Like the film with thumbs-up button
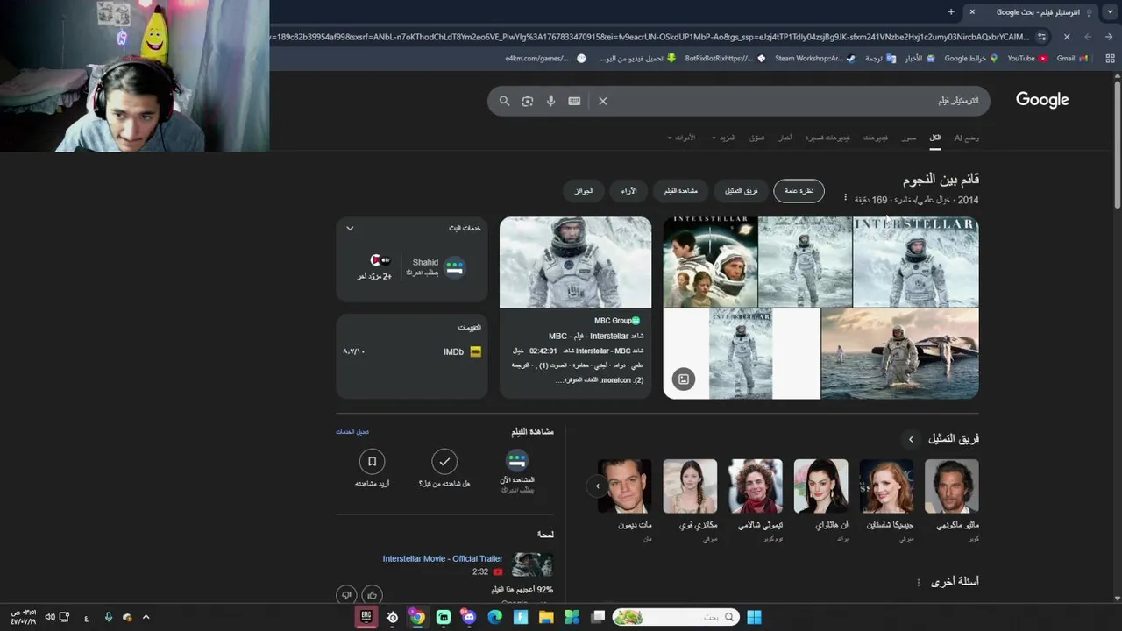 point(372,595)
